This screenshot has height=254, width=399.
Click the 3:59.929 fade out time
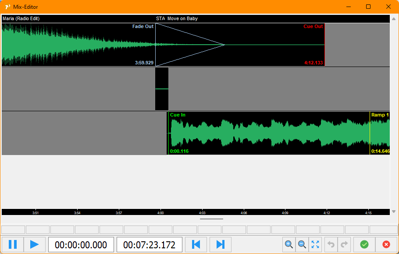tap(144, 63)
